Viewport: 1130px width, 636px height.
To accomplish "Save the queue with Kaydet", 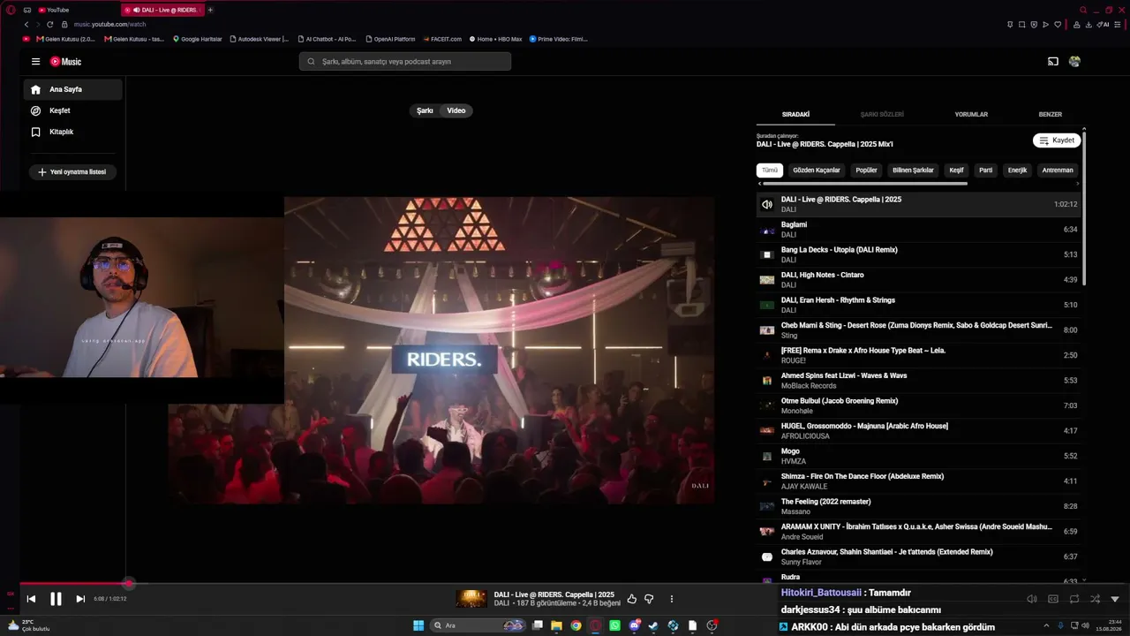I will click(x=1057, y=140).
